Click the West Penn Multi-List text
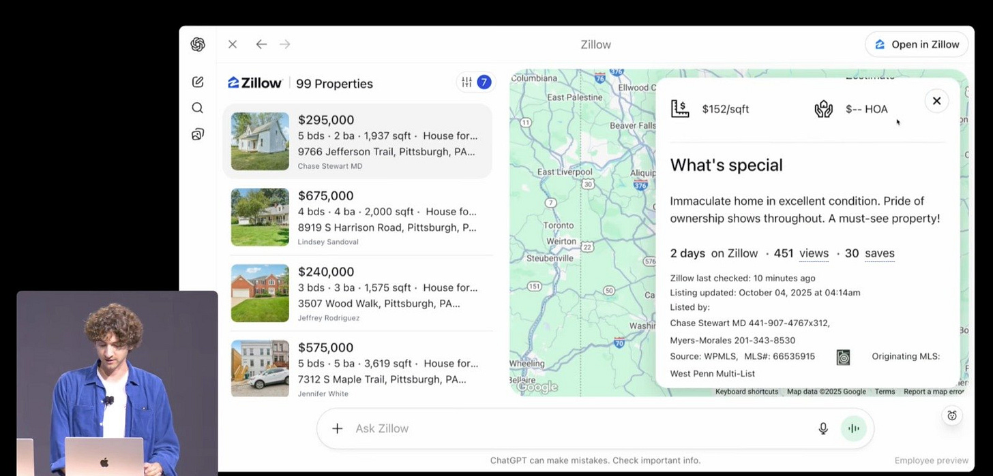 pos(713,373)
